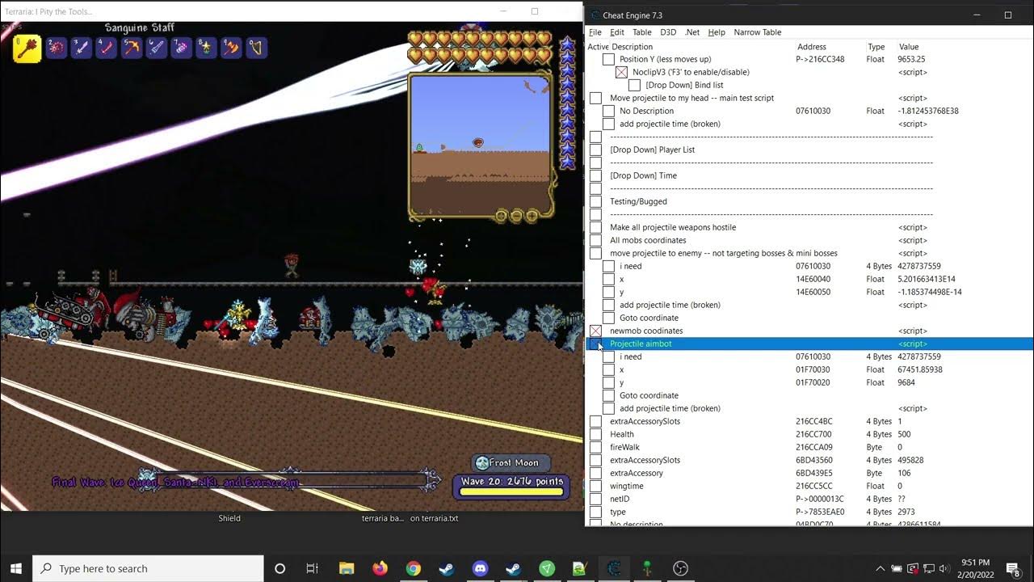Switch to Cheat Engine via its taskbar icon

pos(613,568)
